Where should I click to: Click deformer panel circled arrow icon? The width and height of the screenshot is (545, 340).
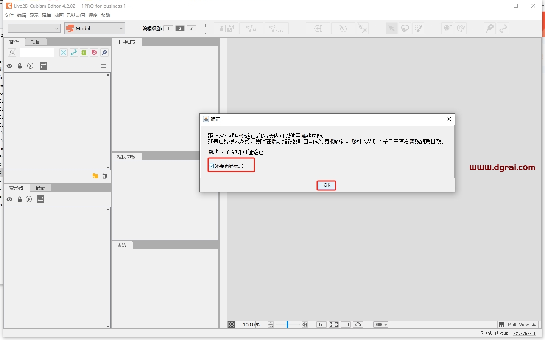click(29, 199)
